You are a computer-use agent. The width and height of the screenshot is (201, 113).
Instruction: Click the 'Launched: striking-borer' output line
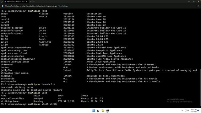pyautogui.click(x=17, y=87)
